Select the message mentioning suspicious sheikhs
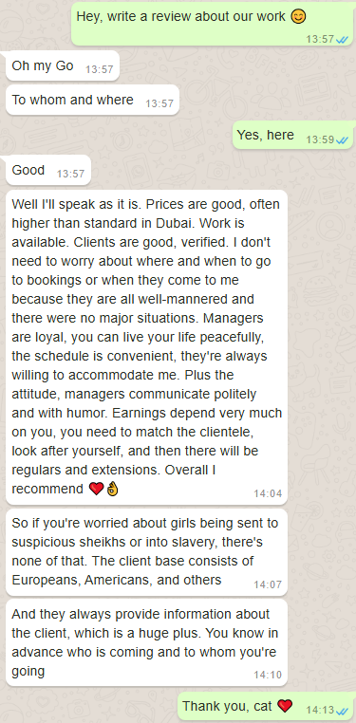 point(146,552)
